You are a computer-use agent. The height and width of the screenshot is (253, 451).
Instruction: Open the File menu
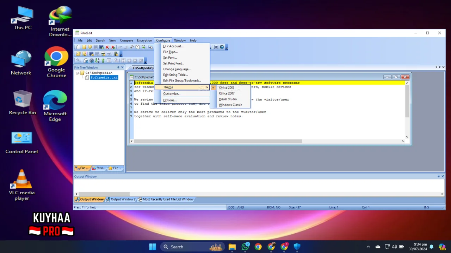(x=80, y=40)
